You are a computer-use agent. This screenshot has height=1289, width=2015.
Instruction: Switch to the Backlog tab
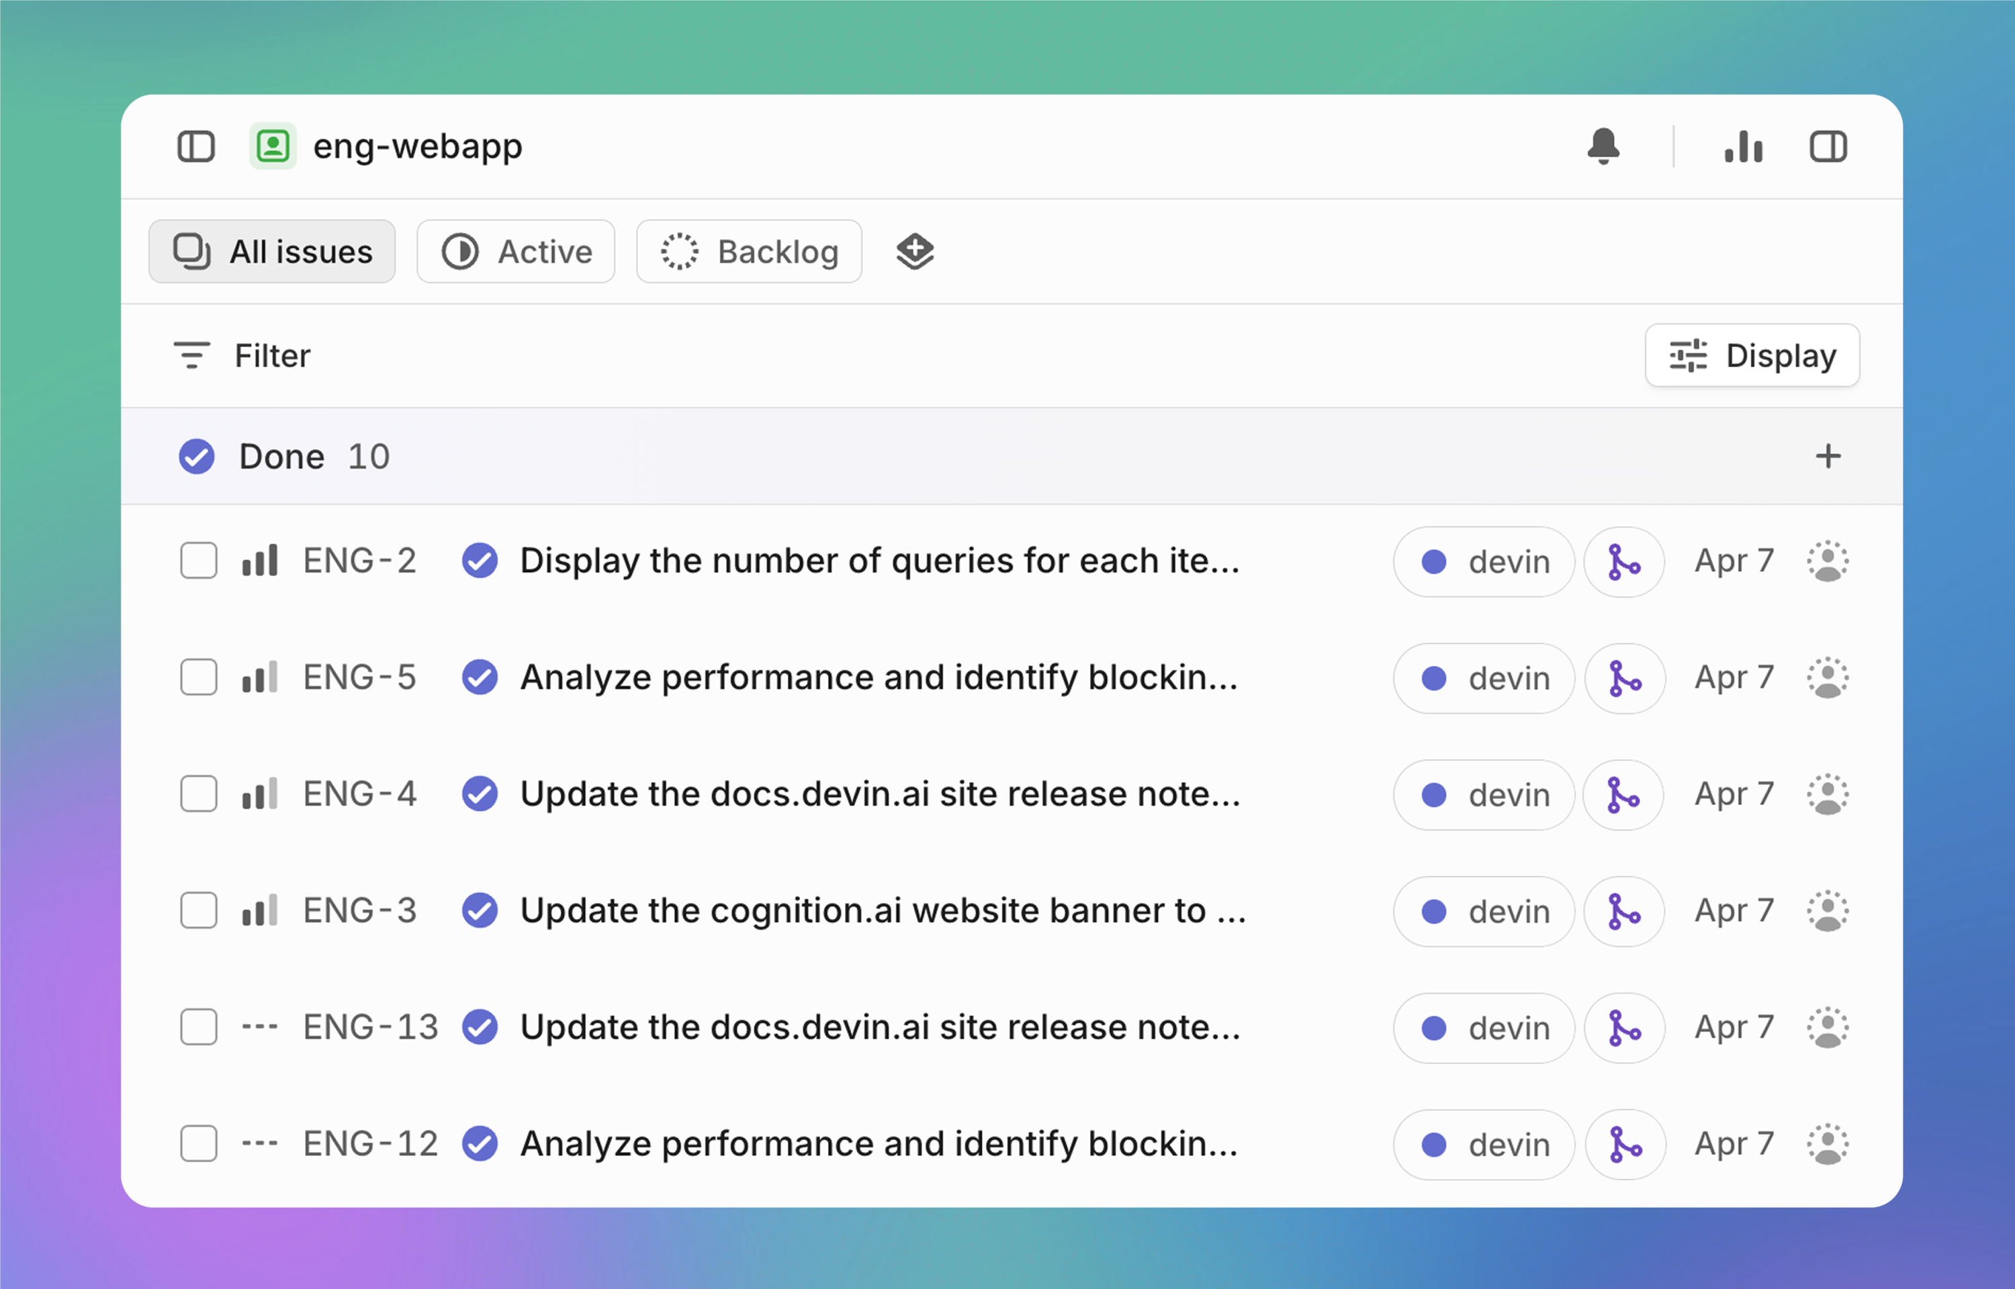coord(748,252)
